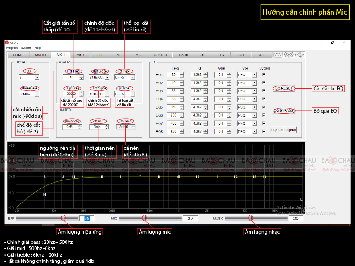Open the Help menu
This screenshot has height=266, width=355.
[38, 48]
